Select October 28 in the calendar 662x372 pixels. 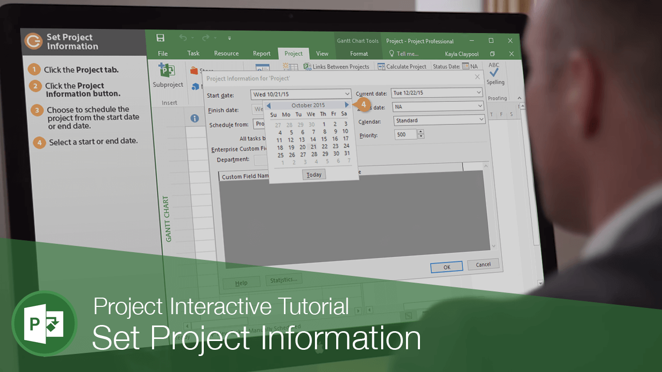pyautogui.click(x=314, y=154)
